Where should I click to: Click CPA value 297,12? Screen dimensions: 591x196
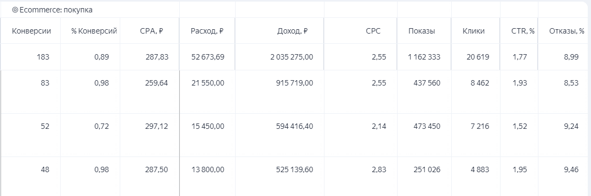tap(157, 127)
